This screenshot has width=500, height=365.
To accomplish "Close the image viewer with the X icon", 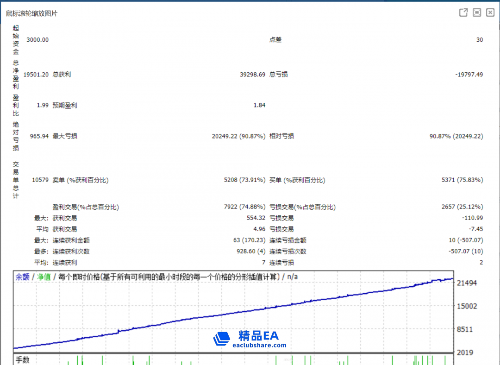I will [490, 13].
